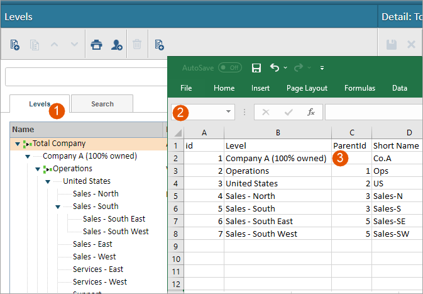Select Sales - West in the levels tree

(x=94, y=257)
